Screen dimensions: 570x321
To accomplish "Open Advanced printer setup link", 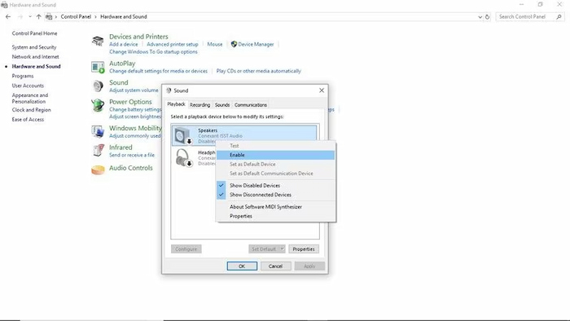I will coord(173,44).
